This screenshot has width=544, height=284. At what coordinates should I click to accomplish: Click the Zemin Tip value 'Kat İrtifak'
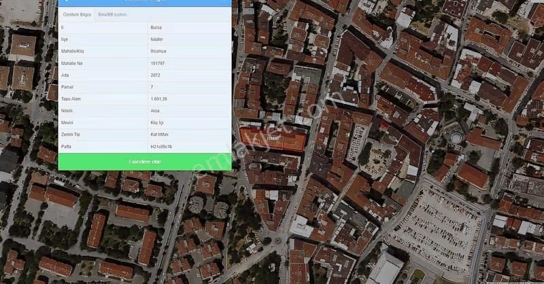pyautogui.click(x=159, y=135)
